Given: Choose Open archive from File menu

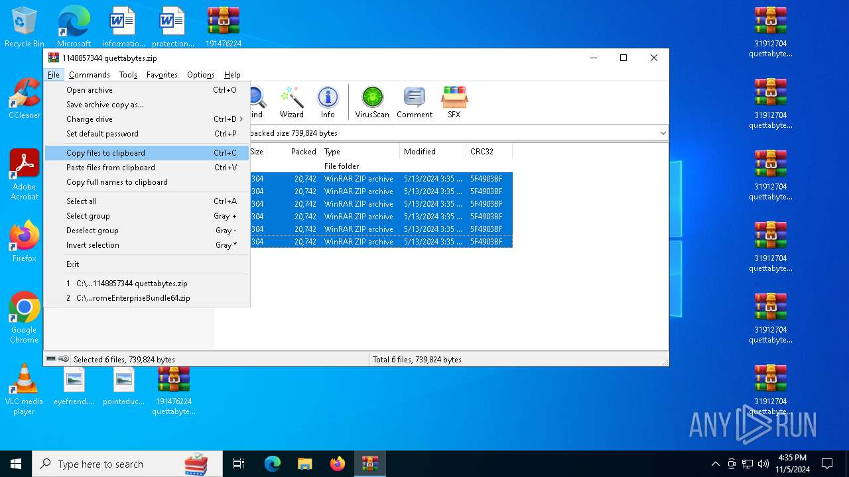Looking at the screenshot, I should [x=147, y=90].
